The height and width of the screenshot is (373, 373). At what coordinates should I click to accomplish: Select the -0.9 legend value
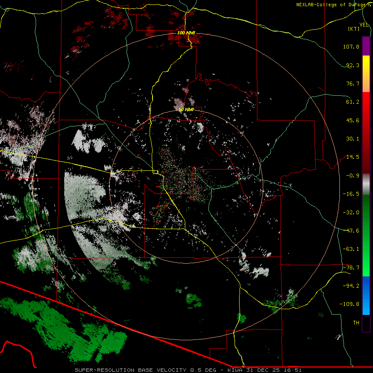coord(353,176)
